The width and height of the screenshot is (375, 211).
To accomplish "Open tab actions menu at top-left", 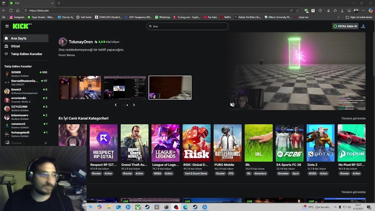I will 4,3.
